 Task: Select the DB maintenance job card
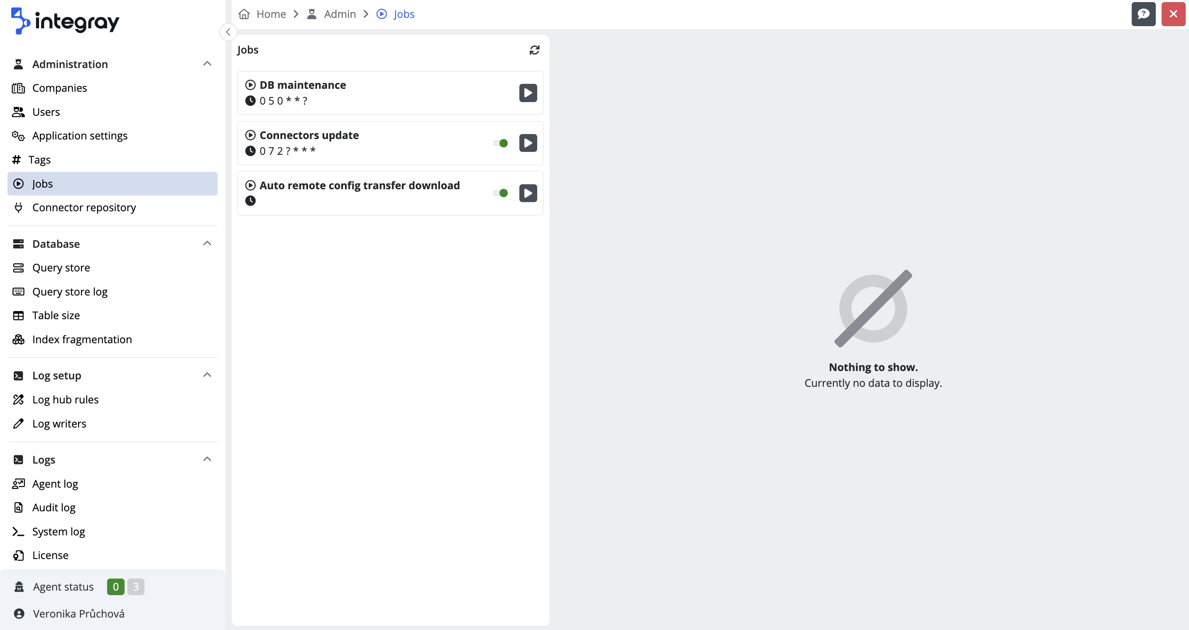tap(369, 92)
